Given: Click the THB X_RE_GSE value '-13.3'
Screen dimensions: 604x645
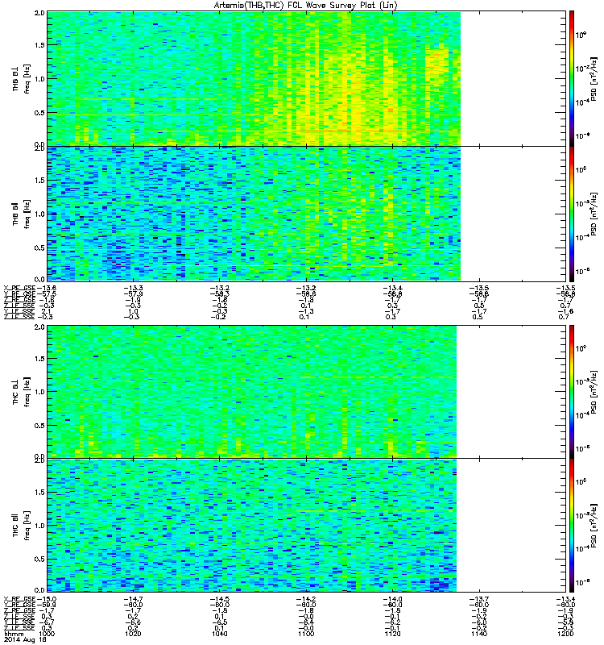Looking at the screenshot, I should click(134, 288).
